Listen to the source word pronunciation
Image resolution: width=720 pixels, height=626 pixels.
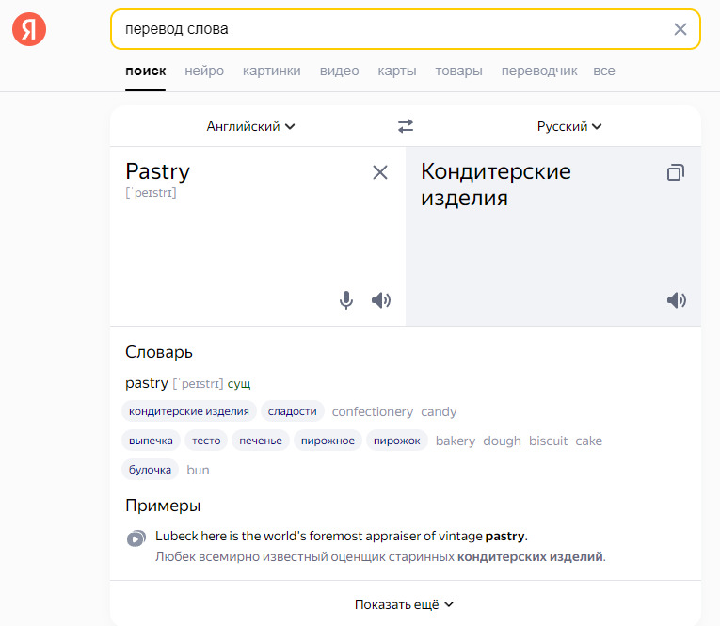(380, 300)
